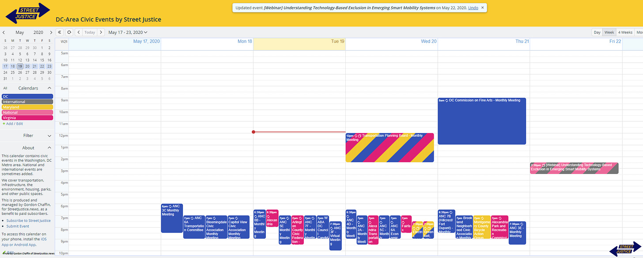This screenshot has height=258, width=643.
Task: Select day 22 in the mini calendar
Action: tap(42, 66)
